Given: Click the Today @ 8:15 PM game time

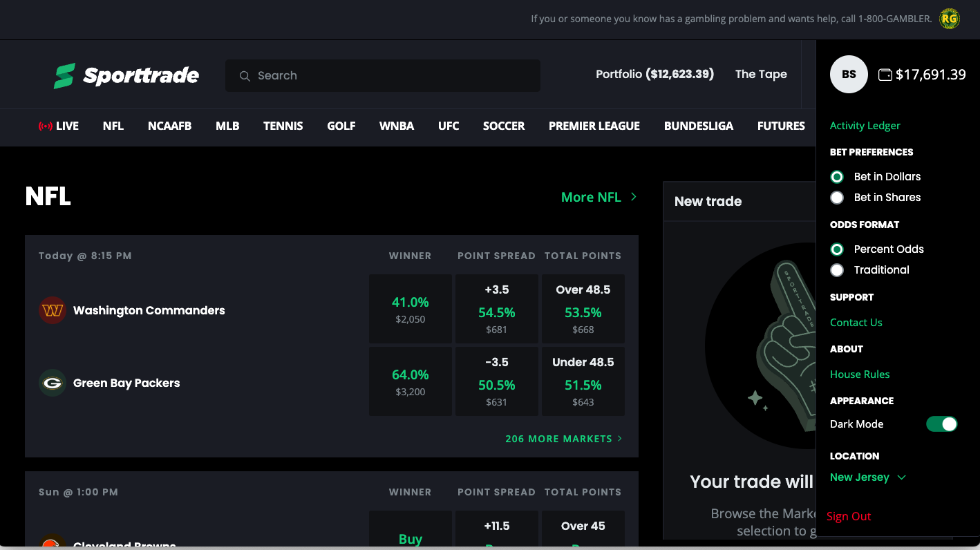Looking at the screenshot, I should pos(85,256).
